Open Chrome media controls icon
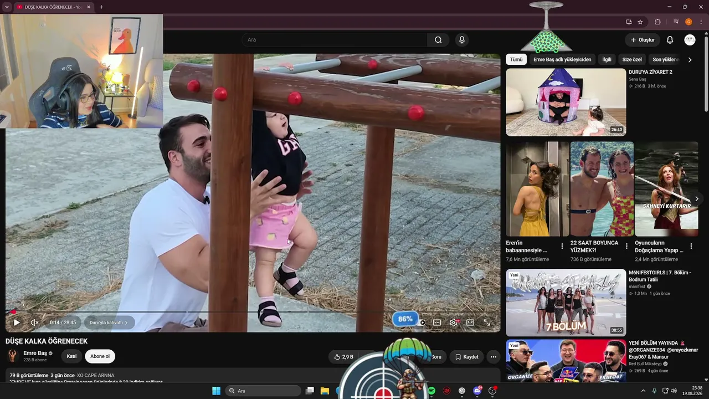709x399 pixels. pyautogui.click(x=676, y=22)
